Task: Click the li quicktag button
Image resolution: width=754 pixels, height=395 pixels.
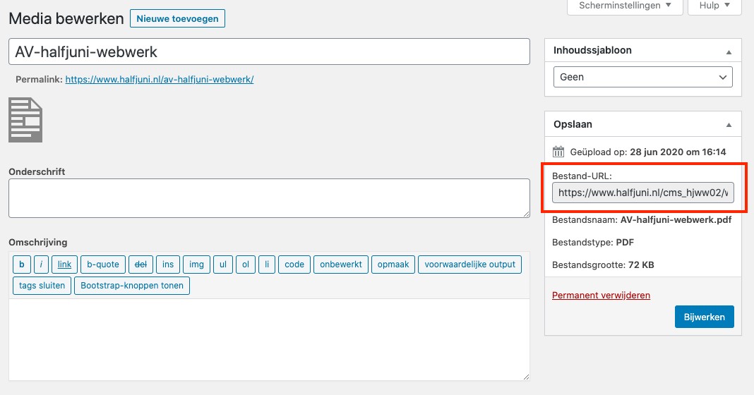Action: (267, 265)
